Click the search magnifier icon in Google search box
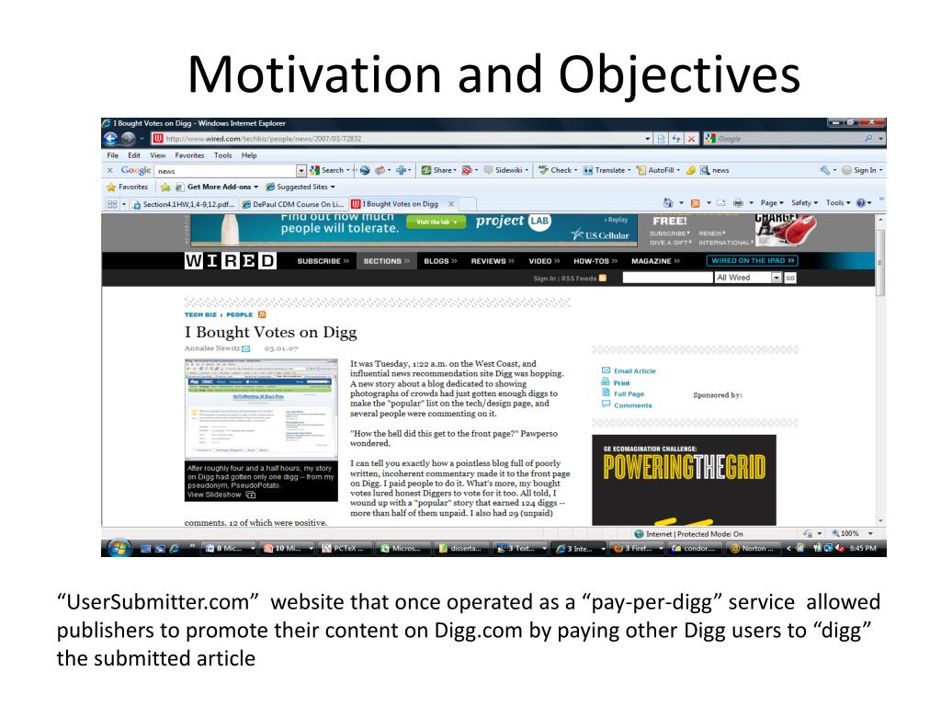The height and width of the screenshot is (706, 941). tap(868, 138)
